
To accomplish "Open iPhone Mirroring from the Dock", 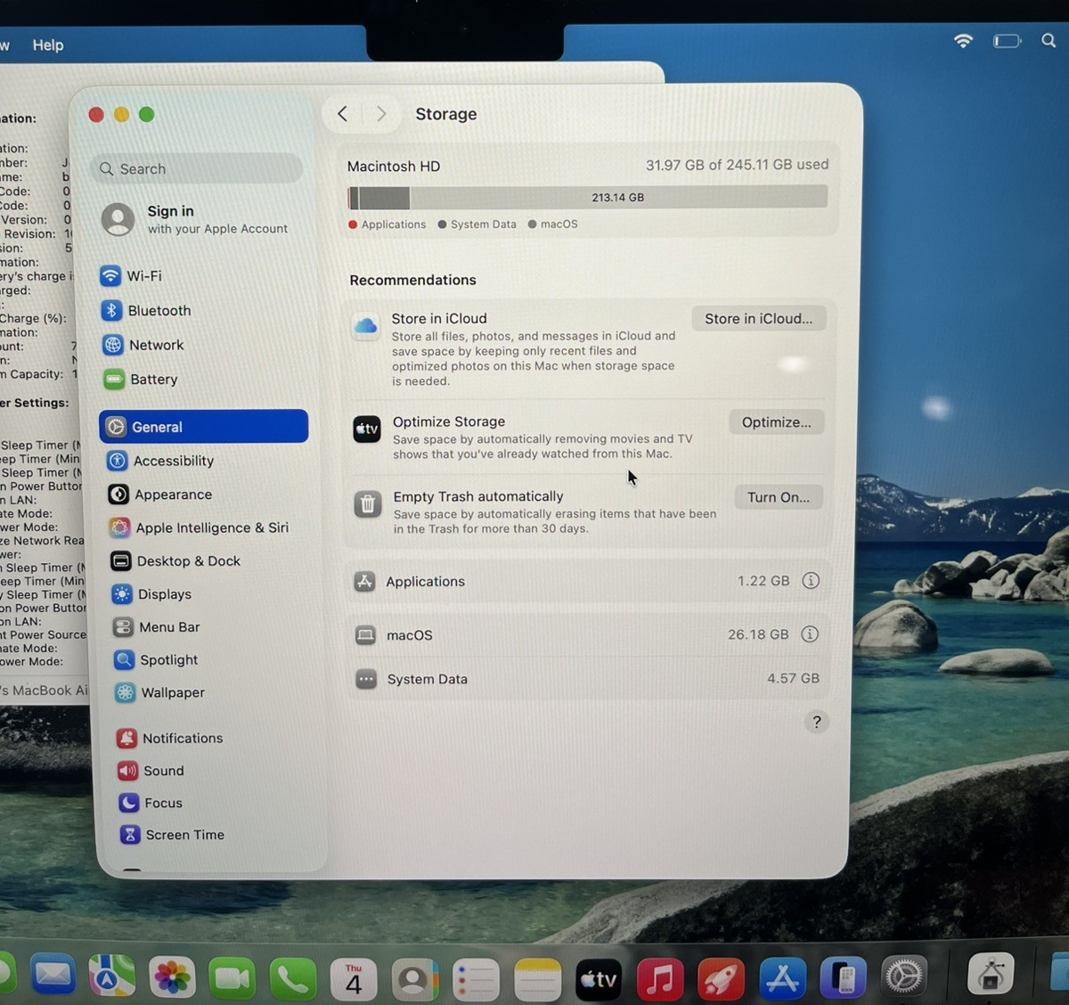I will tap(843, 977).
